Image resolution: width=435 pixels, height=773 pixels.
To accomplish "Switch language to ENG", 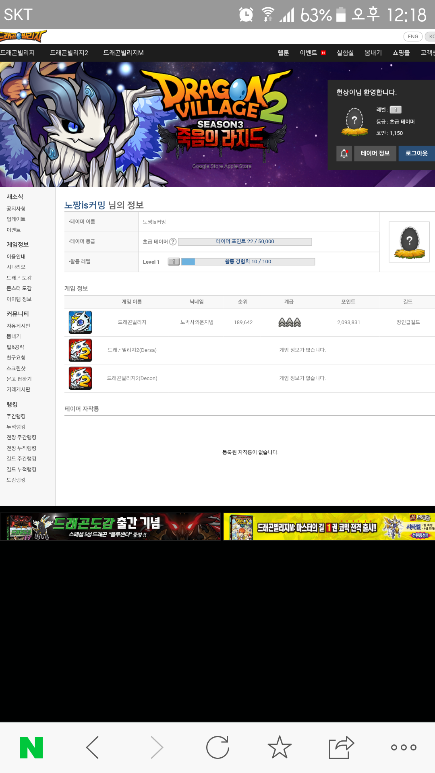I will tap(413, 37).
